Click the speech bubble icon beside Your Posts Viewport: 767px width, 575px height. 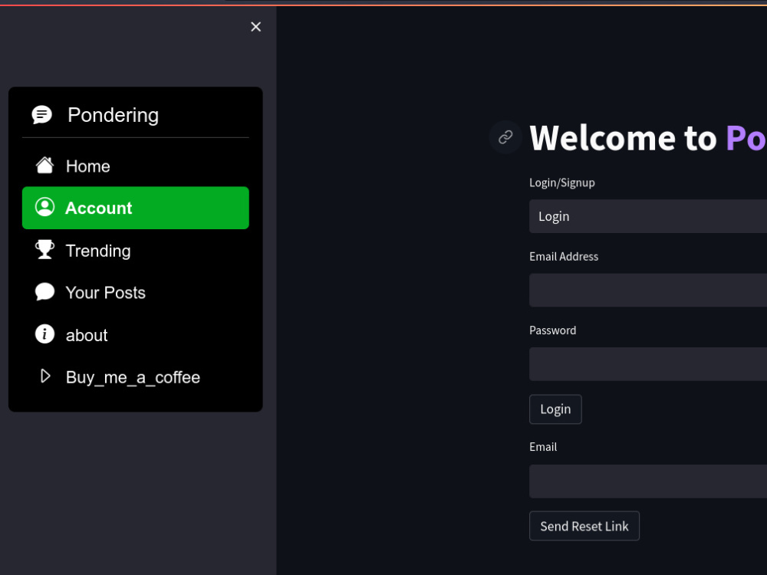(44, 291)
